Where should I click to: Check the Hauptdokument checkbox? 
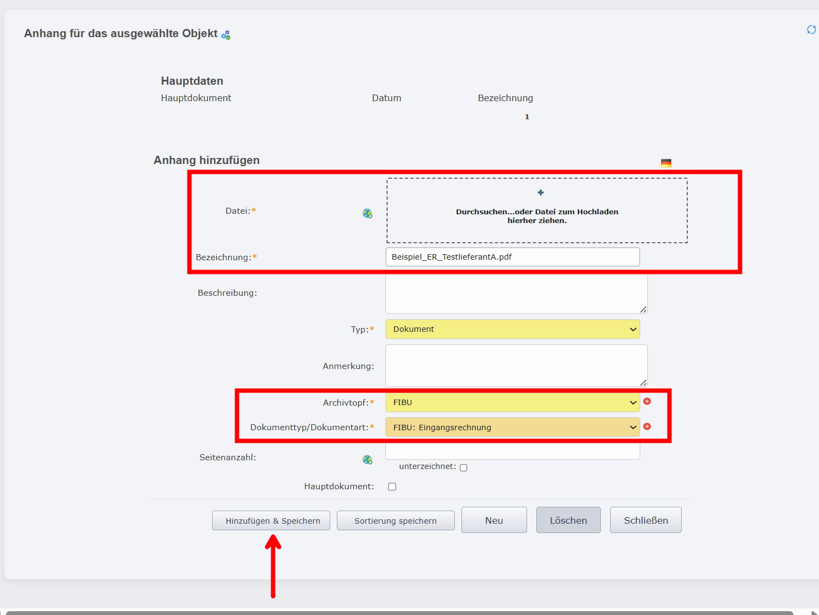point(392,486)
